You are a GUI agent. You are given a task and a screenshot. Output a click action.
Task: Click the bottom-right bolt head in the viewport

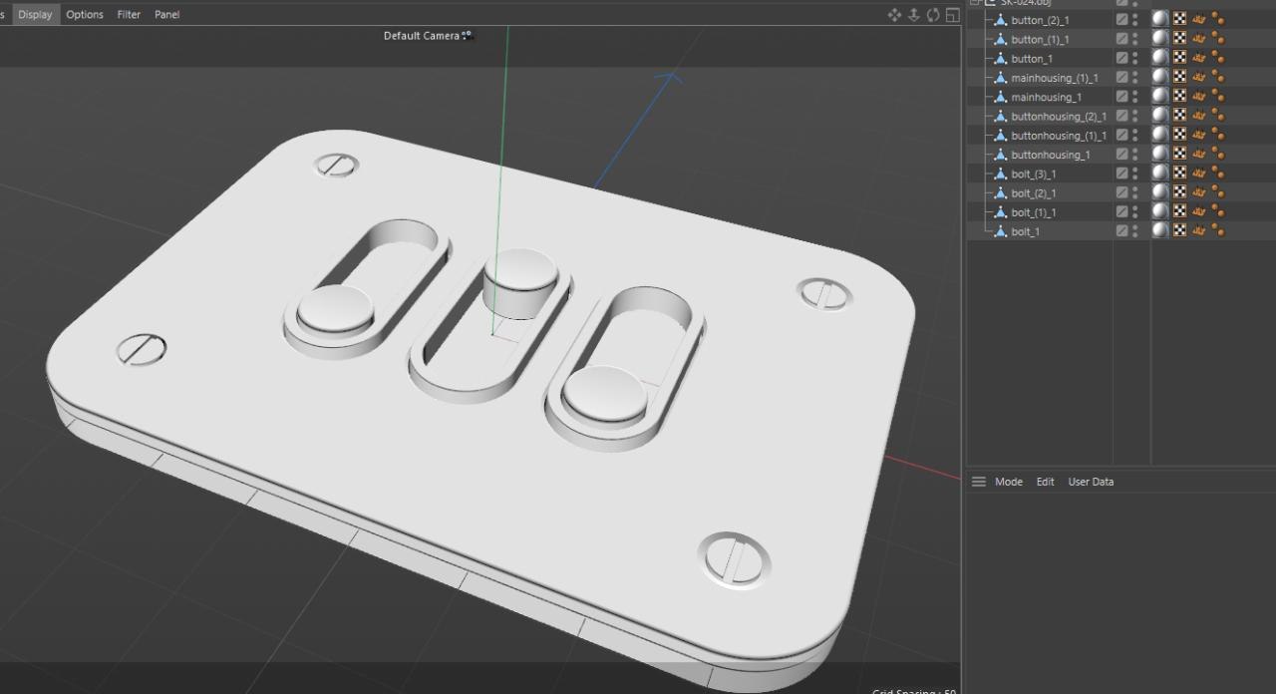pyautogui.click(x=735, y=559)
